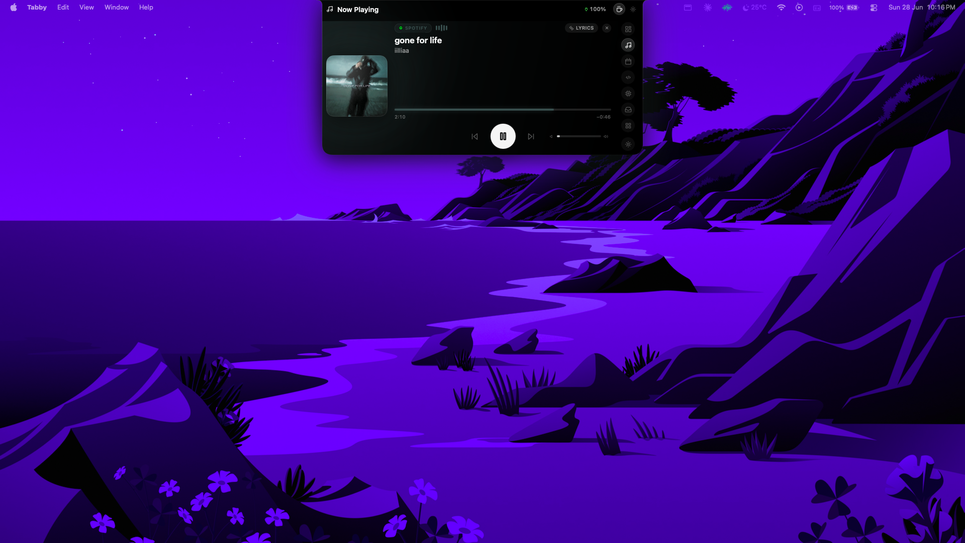Open the View menu
The height and width of the screenshot is (543, 965).
pos(86,8)
